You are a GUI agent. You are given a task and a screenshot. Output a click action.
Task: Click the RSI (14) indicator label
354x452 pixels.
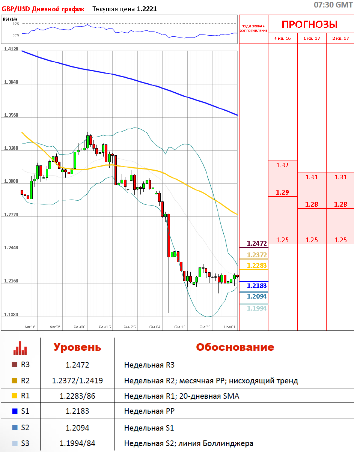[10, 19]
